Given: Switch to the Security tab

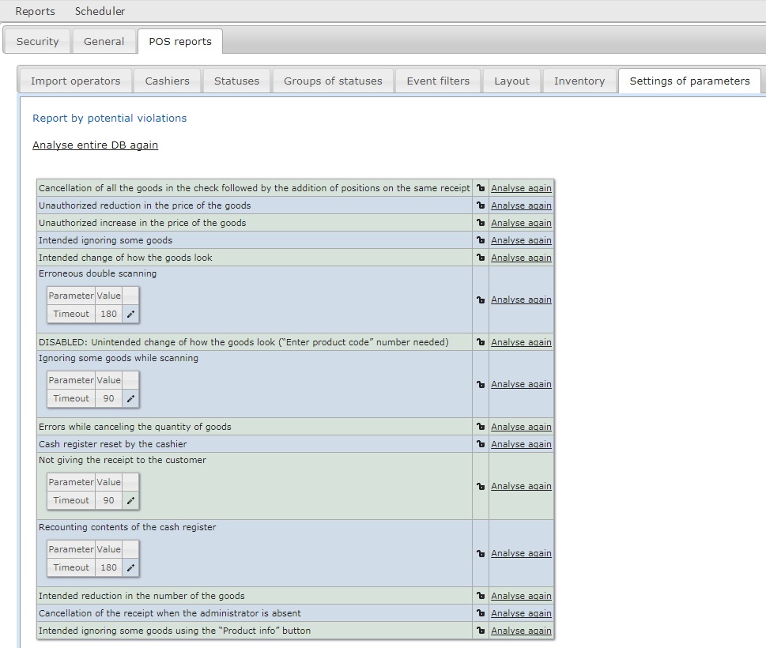Looking at the screenshot, I should coord(37,41).
